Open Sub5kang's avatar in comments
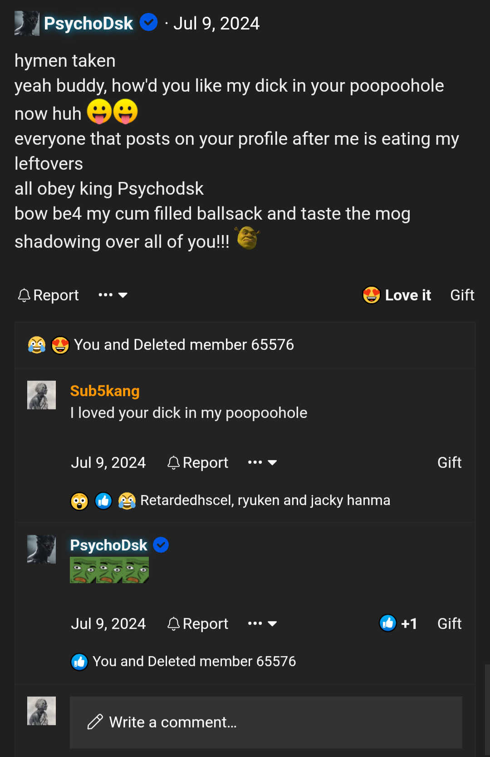This screenshot has height=757, width=490. pyautogui.click(x=41, y=395)
